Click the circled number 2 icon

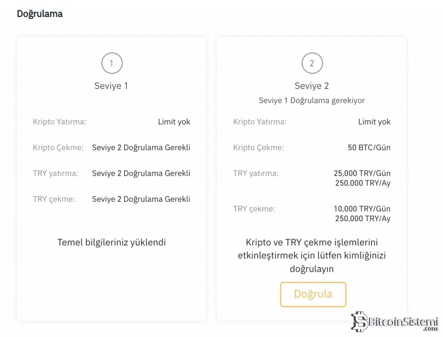312,64
